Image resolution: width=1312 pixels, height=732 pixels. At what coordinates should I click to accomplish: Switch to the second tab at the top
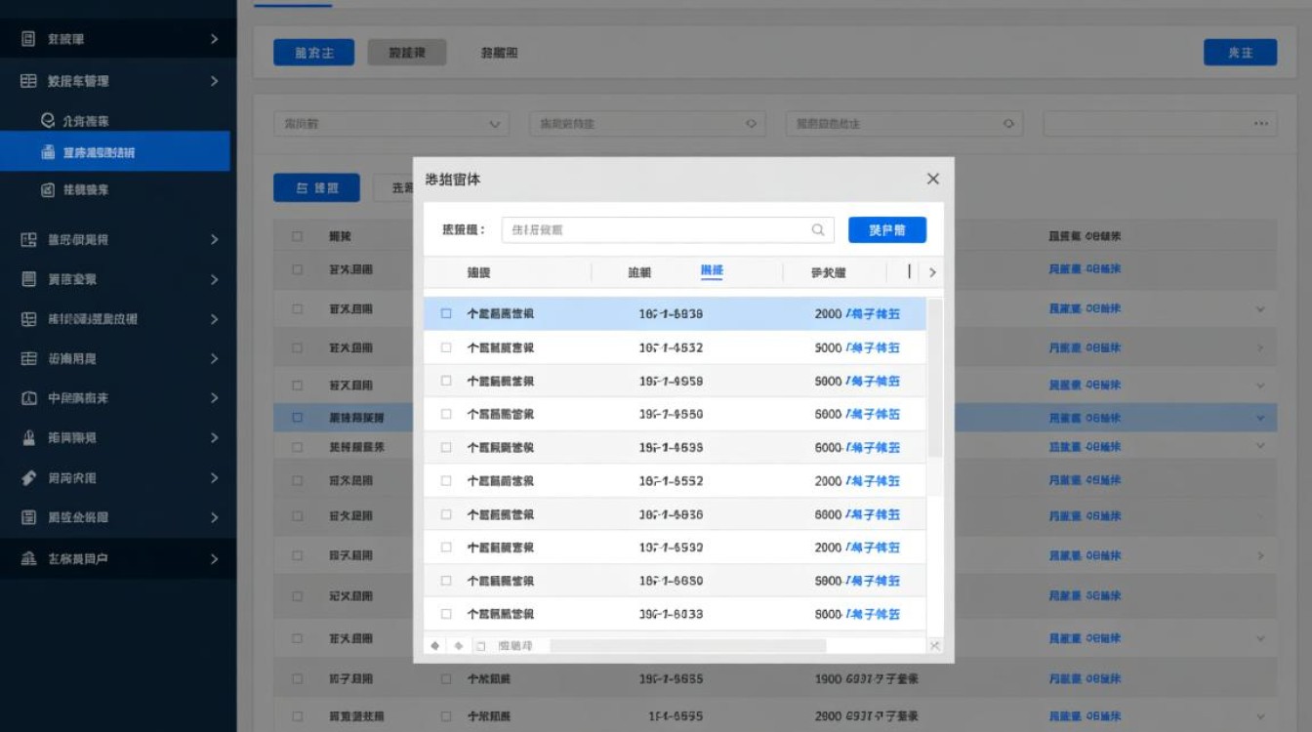[x=407, y=53]
